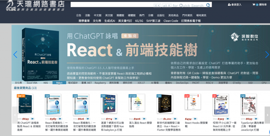Click the 訂閱佛系電子報 link
This screenshot has width=270, height=136.
pyautogui.click(x=191, y=21)
